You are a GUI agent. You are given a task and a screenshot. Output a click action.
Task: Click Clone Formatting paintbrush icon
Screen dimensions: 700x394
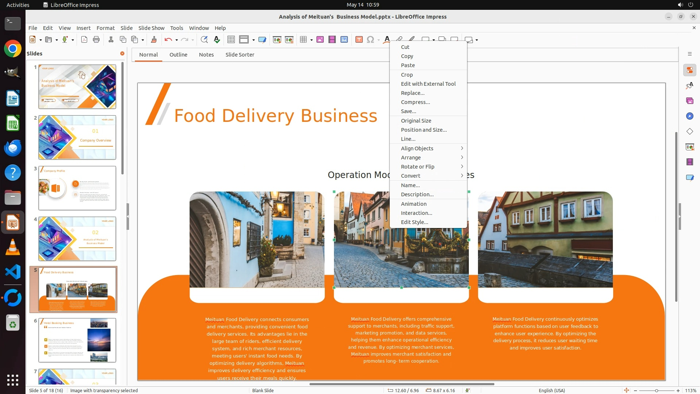click(153, 40)
